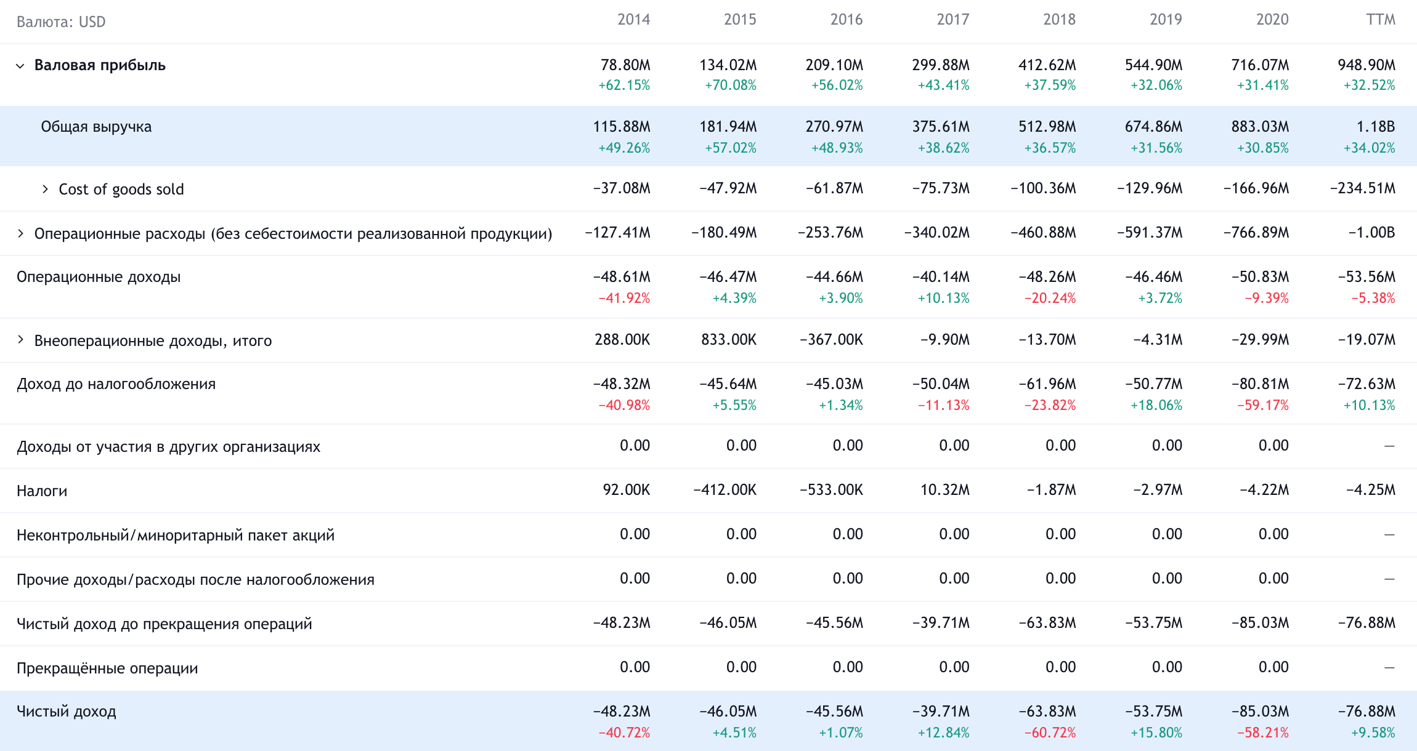Image resolution: width=1417 pixels, height=751 pixels.
Task: Expand the Cost of goods sold row
Action: tap(45, 189)
